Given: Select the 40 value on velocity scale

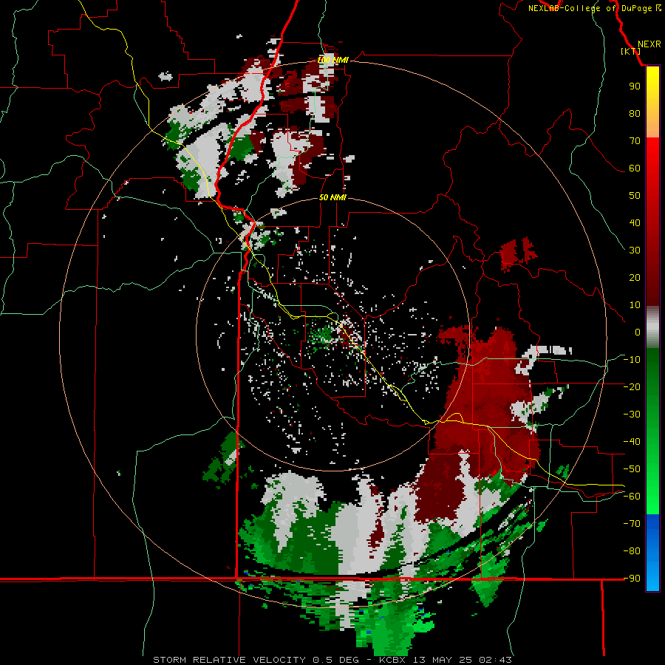Looking at the screenshot, I should [635, 222].
